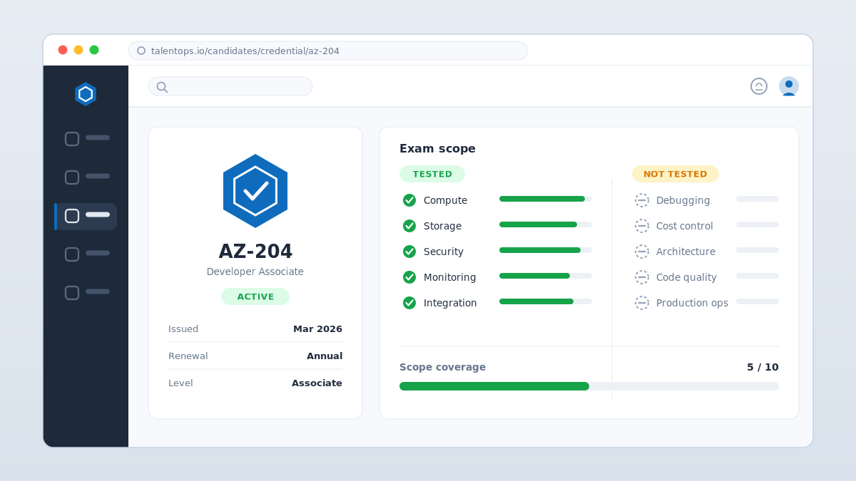Click the search input field
Viewport: 856px width, 481px height.
230,86
